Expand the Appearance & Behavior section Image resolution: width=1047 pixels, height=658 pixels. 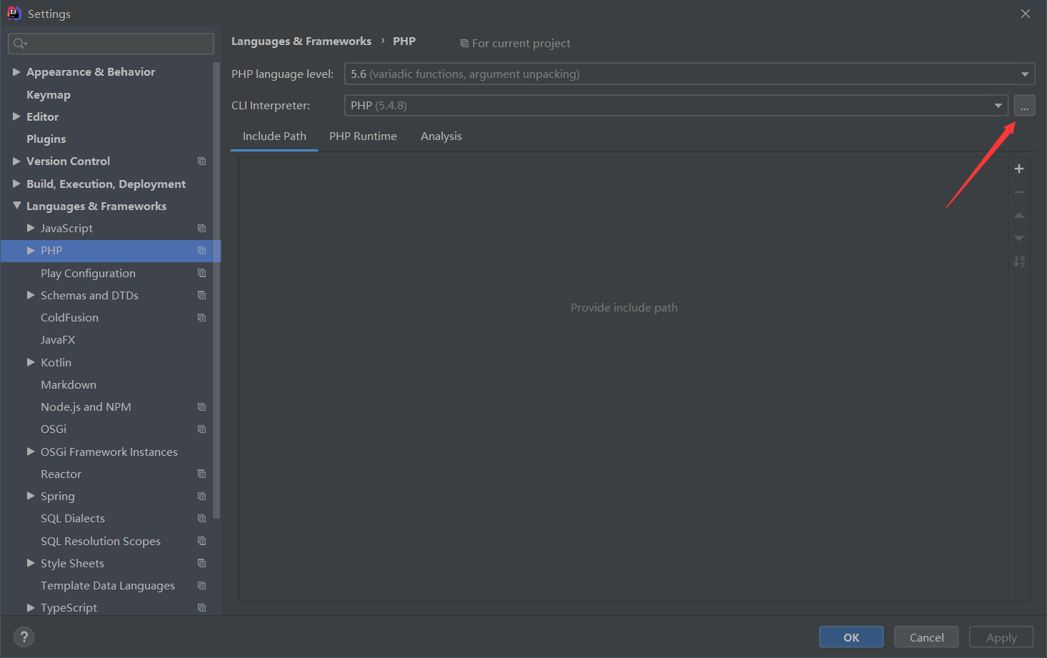[x=16, y=71]
